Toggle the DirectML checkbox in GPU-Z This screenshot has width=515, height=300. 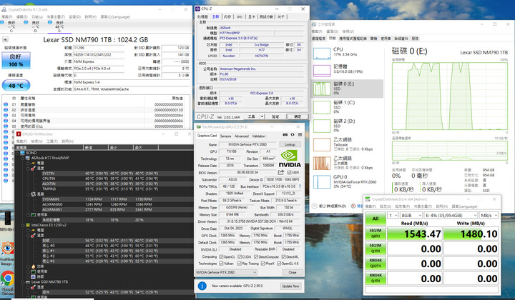[283, 256]
